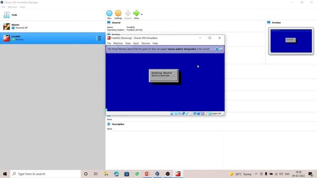Open WhatsApp from the taskbar
Screen dimensions: 317x178
[137, 174]
